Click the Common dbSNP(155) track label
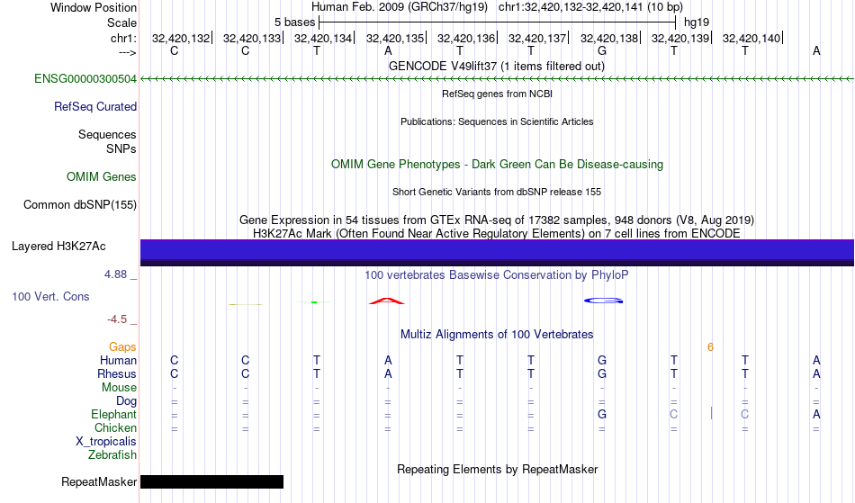 [79, 205]
